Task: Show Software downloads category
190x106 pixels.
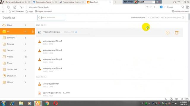Action: (17, 38)
